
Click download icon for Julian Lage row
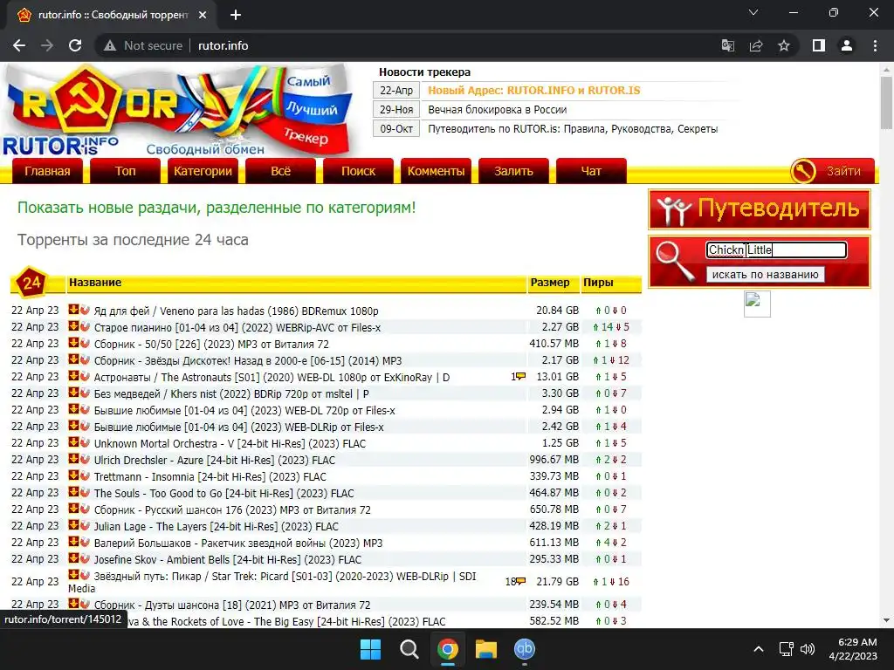point(73,524)
